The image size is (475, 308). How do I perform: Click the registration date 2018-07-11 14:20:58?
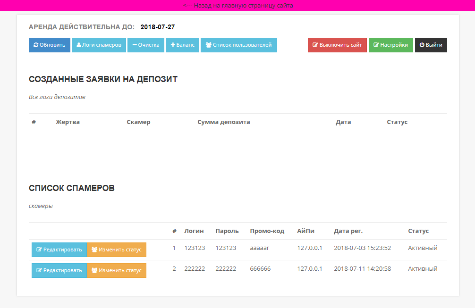tap(362, 269)
